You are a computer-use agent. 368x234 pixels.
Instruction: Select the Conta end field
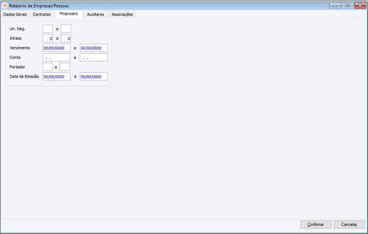(x=94, y=57)
